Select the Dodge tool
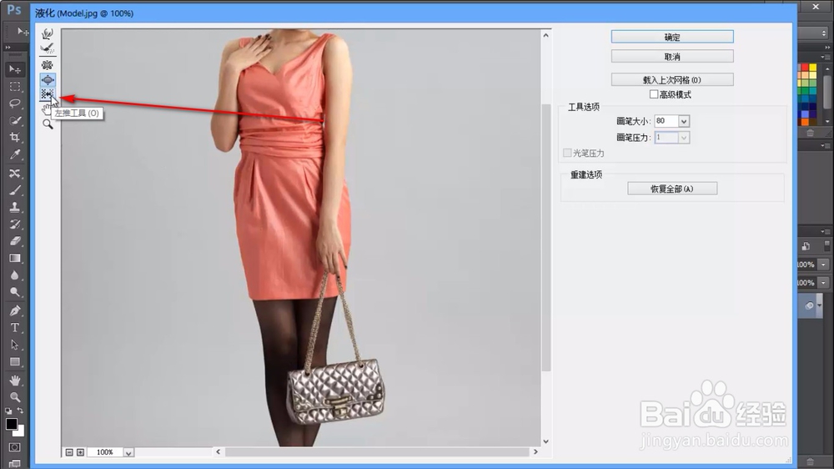This screenshot has width=834, height=469. coord(15,292)
